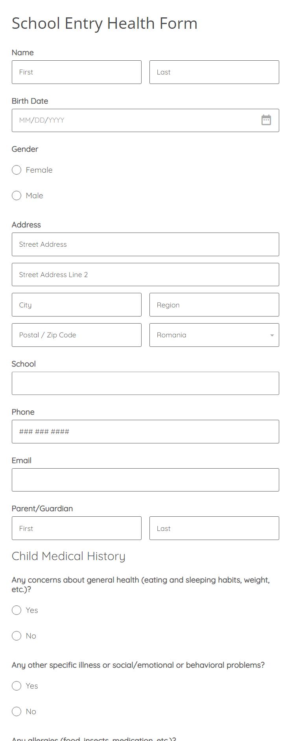291x741 pixels.
Task: Select the Street Address Line 2 field
Action: tap(145, 274)
